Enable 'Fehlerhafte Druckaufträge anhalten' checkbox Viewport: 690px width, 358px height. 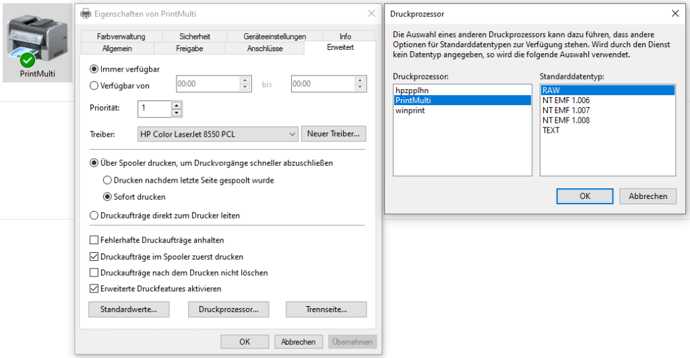pyautogui.click(x=94, y=240)
